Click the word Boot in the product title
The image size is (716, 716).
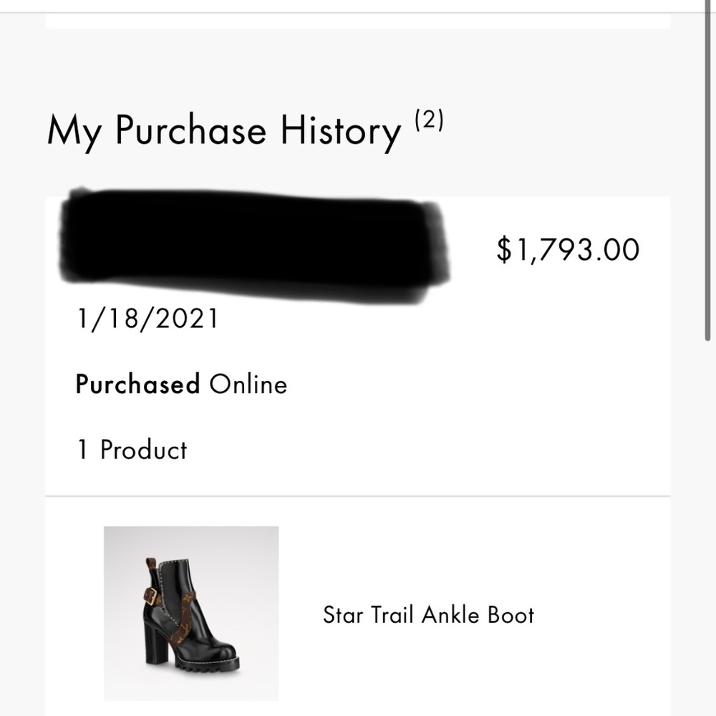click(x=511, y=615)
